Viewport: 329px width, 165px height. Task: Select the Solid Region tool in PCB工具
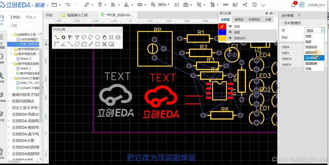[x=84, y=44]
